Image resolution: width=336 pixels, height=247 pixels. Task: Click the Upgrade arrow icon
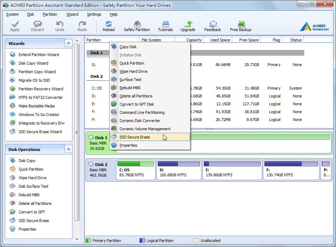pyautogui.click(x=188, y=26)
